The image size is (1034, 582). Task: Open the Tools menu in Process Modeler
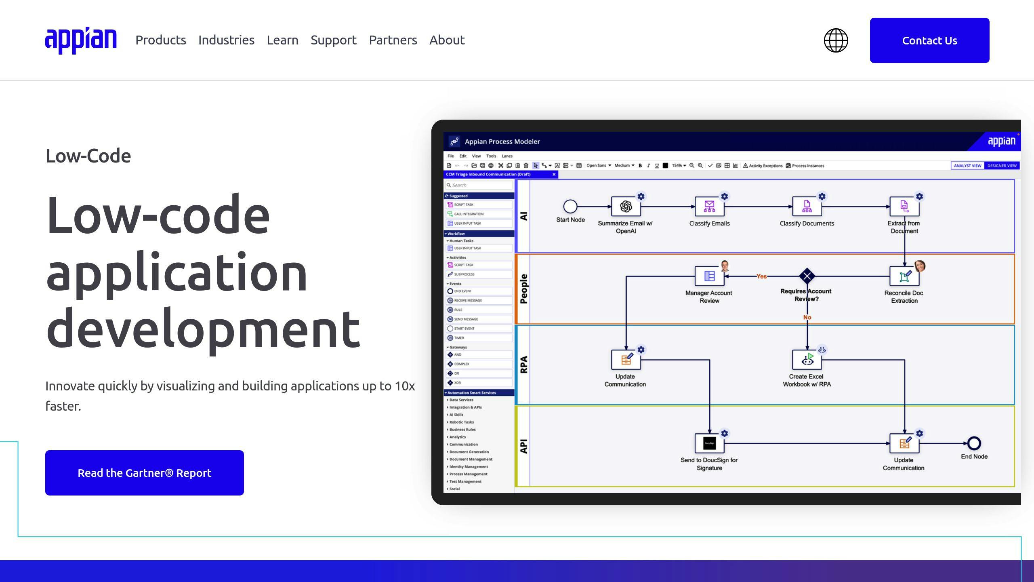point(491,156)
